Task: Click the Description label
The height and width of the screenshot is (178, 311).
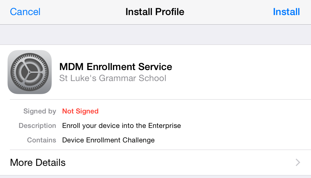Action: 37,126
